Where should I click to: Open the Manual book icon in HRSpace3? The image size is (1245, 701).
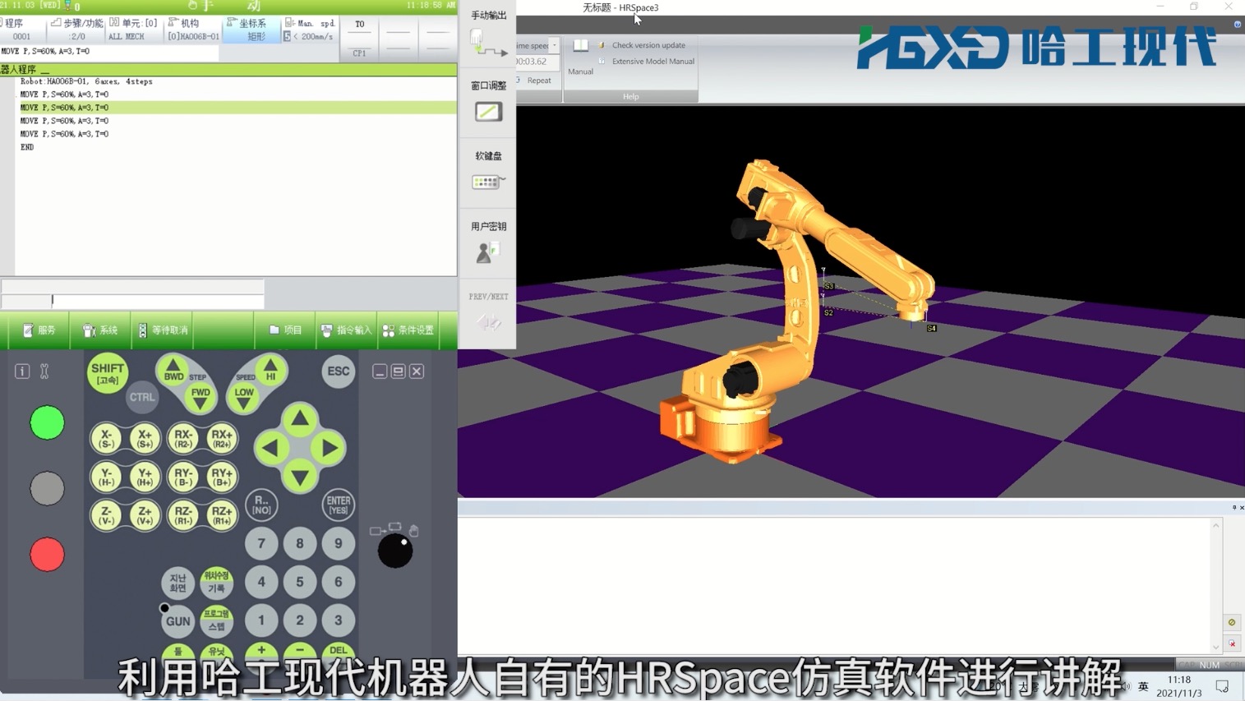click(x=580, y=46)
